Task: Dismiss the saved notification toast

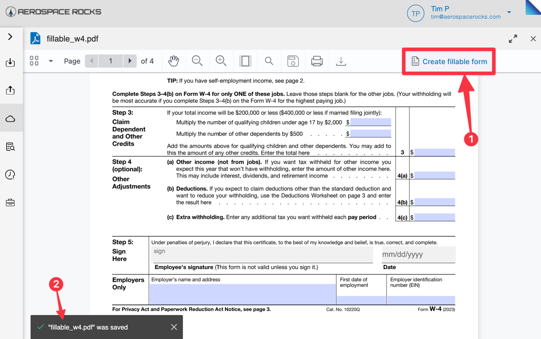Action: (174, 327)
